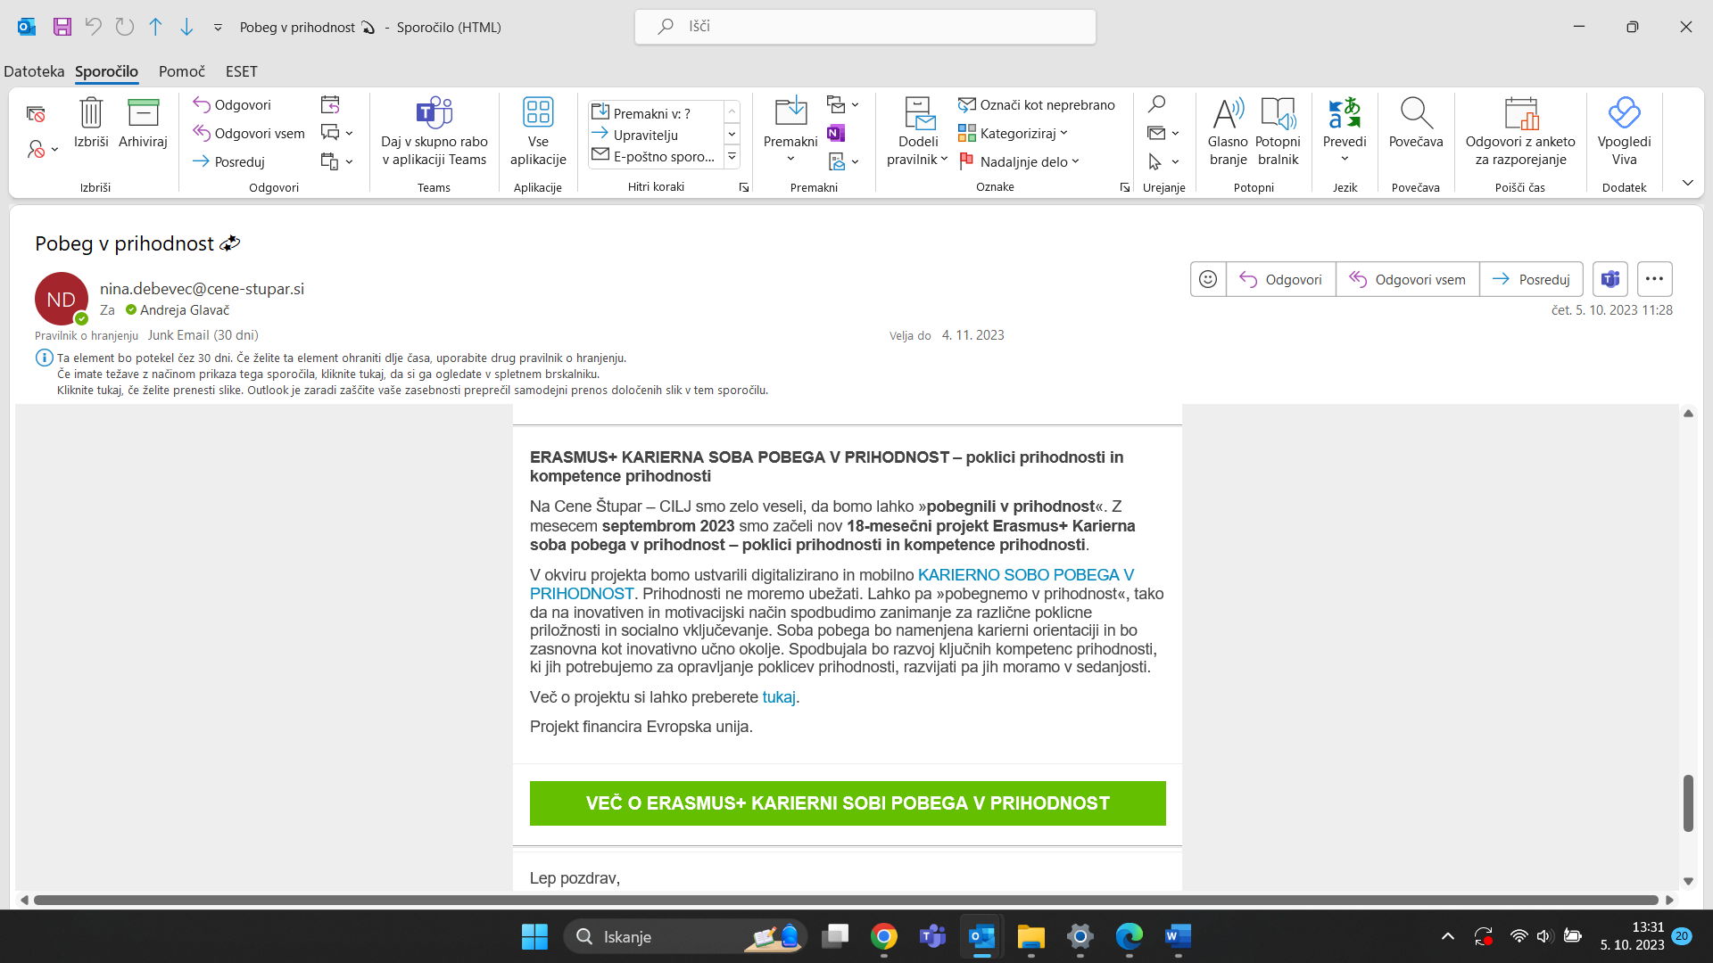Screen dimensions: 1713x963
Task: Share to Teams via ribbon icon
Action: tap(434, 114)
